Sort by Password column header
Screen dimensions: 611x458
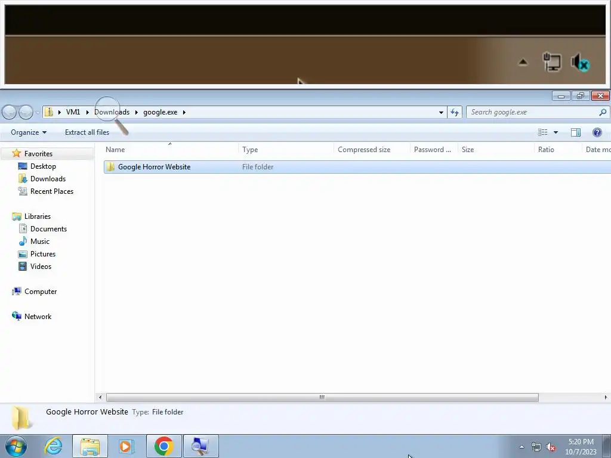click(x=434, y=150)
